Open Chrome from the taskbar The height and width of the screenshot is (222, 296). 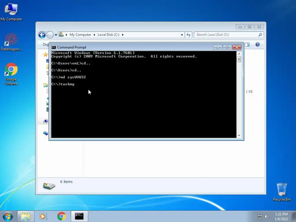(x=62, y=216)
